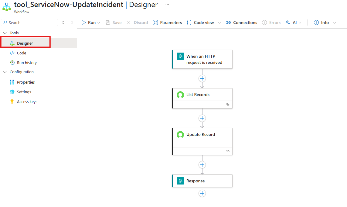Open Connections from the toolbar
The height and width of the screenshot is (207, 347).
click(x=241, y=22)
